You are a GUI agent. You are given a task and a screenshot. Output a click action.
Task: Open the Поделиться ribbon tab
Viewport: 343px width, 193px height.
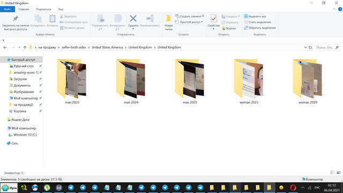tap(43, 9)
